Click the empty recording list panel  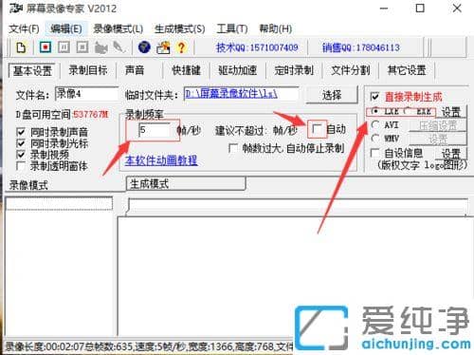(59, 268)
